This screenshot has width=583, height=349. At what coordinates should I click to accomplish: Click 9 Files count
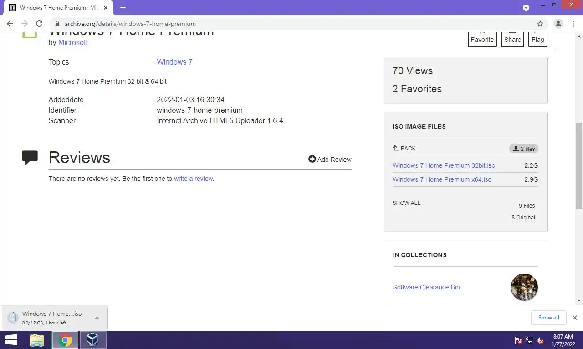(x=527, y=206)
